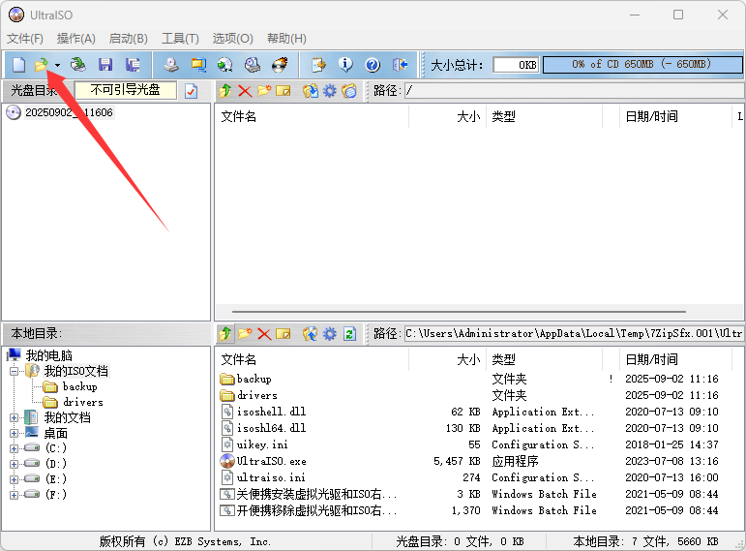This screenshot has height=551, width=746.
Task: Click the disc pane horizontal scrollbar
Action: click(x=459, y=312)
